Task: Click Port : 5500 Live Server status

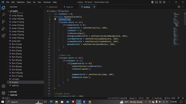Action: [x=170, y=98]
